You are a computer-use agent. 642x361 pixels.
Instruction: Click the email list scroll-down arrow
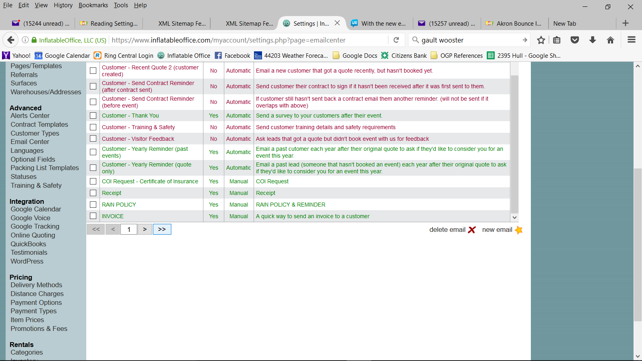pos(514,217)
